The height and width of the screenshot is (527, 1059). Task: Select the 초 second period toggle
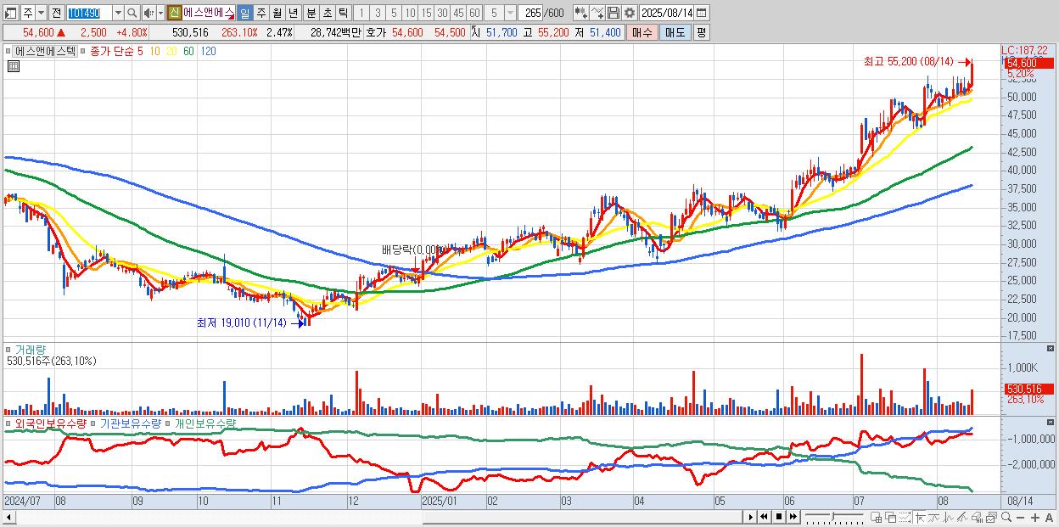click(327, 13)
